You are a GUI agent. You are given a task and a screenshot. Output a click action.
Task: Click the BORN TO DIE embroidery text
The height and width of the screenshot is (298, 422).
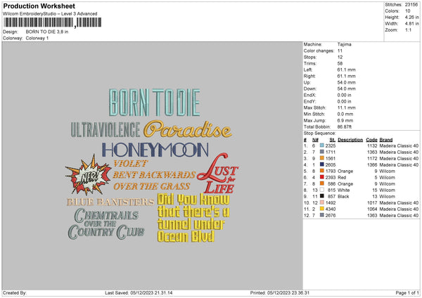point(155,103)
